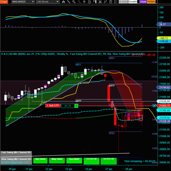Click the blue -138,49 value marker
This screenshot has height=171, width=171.
pyautogui.click(x=164, y=41)
